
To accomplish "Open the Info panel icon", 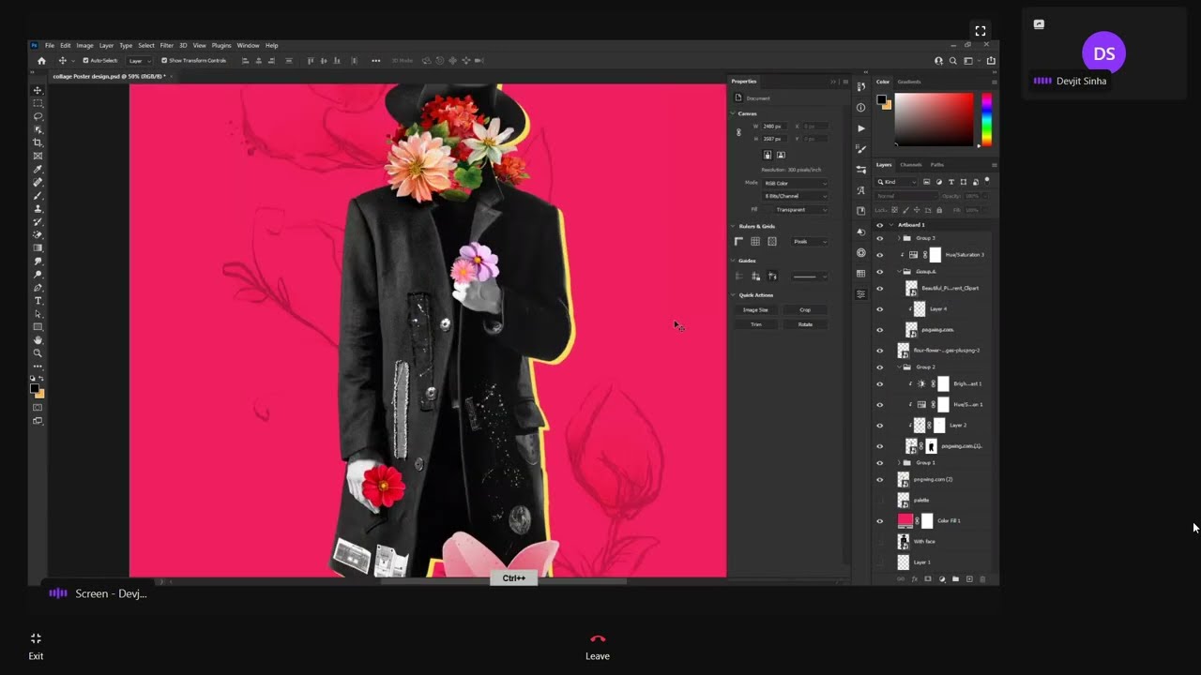I will pos(860,107).
